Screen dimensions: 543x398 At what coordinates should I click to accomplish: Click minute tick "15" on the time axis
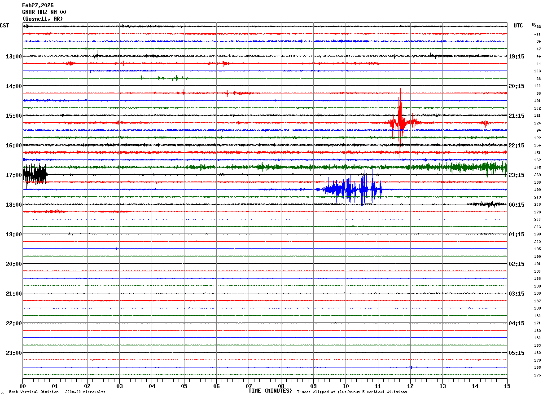click(507, 386)
